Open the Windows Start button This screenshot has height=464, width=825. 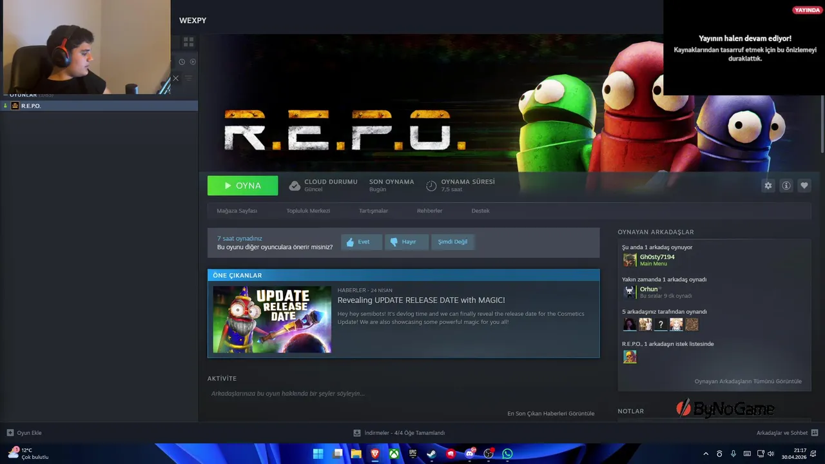[318, 454]
